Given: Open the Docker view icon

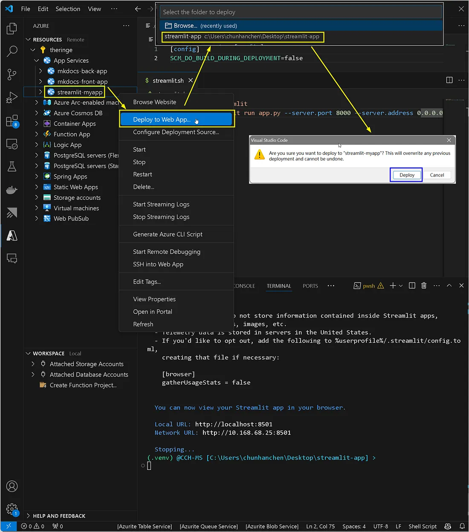Looking at the screenshot, I should coord(12,190).
